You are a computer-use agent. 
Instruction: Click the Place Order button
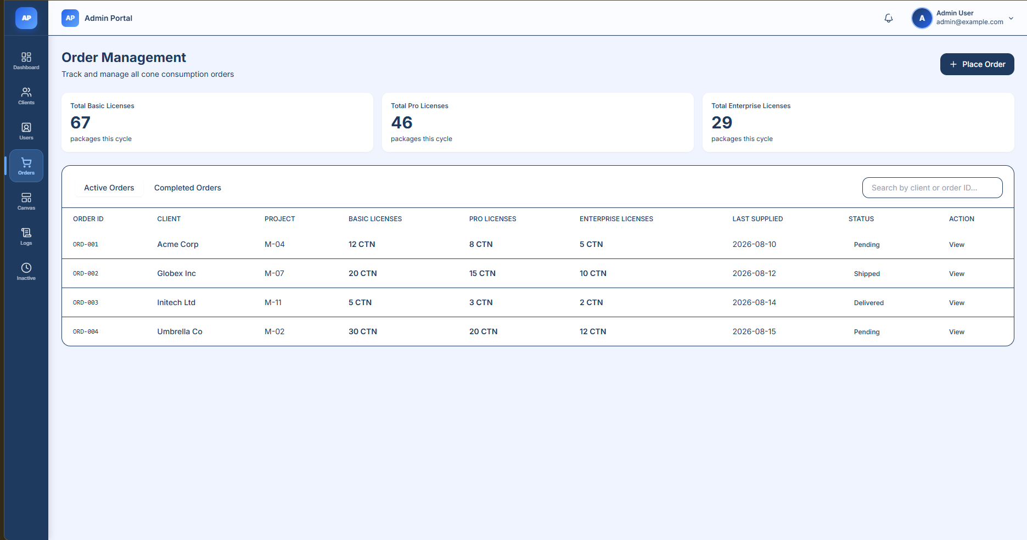[x=977, y=64]
